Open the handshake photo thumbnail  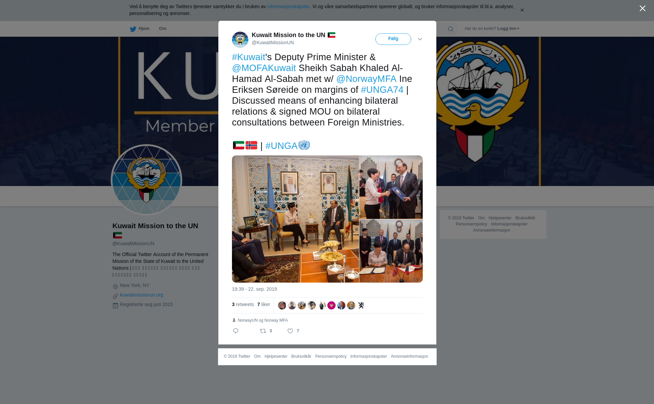click(x=391, y=187)
